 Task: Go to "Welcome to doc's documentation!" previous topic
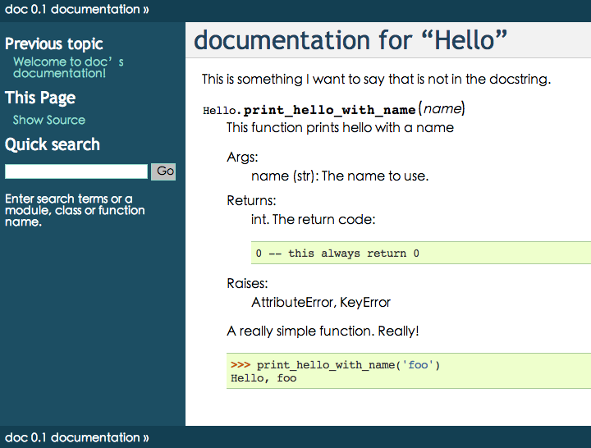pos(68,67)
